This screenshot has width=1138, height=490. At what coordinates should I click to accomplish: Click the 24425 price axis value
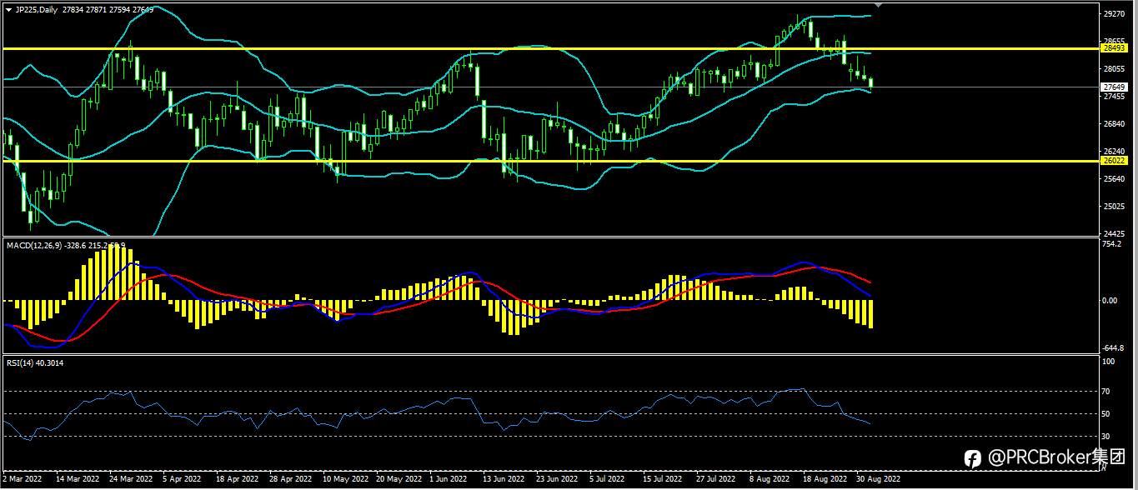[x=1114, y=233]
